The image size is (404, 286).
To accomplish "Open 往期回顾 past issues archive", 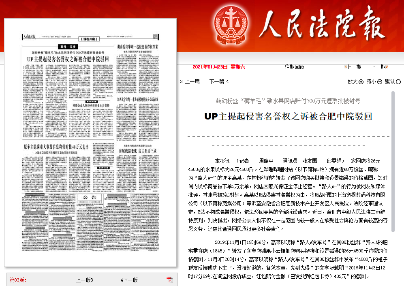I will click(x=295, y=67).
